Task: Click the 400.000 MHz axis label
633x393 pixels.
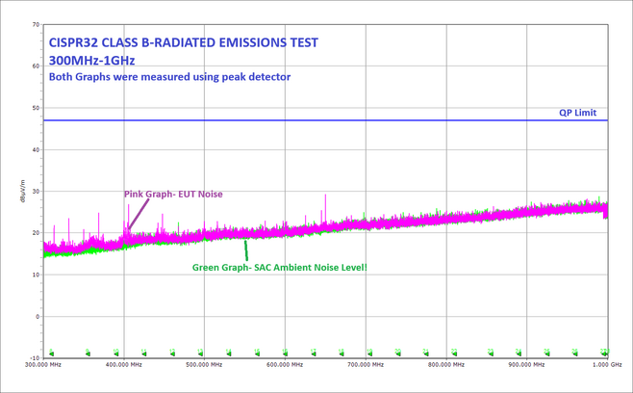Action: pos(123,365)
